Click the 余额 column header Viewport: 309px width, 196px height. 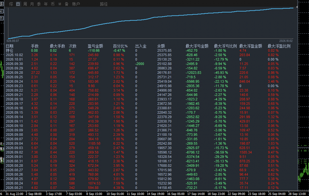click(161, 46)
